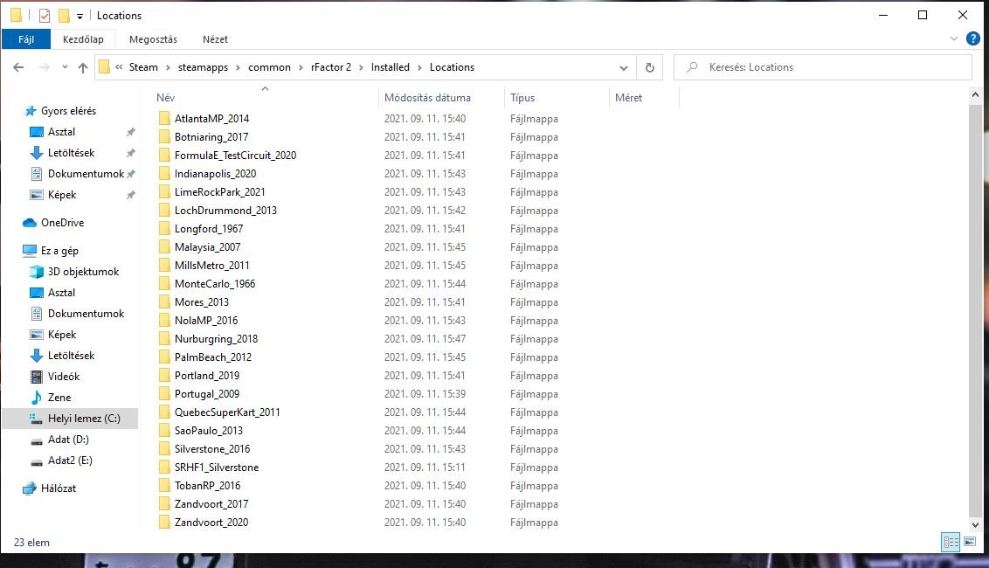Refresh the Locations folder view
The height and width of the screenshot is (568, 989).
coord(649,67)
